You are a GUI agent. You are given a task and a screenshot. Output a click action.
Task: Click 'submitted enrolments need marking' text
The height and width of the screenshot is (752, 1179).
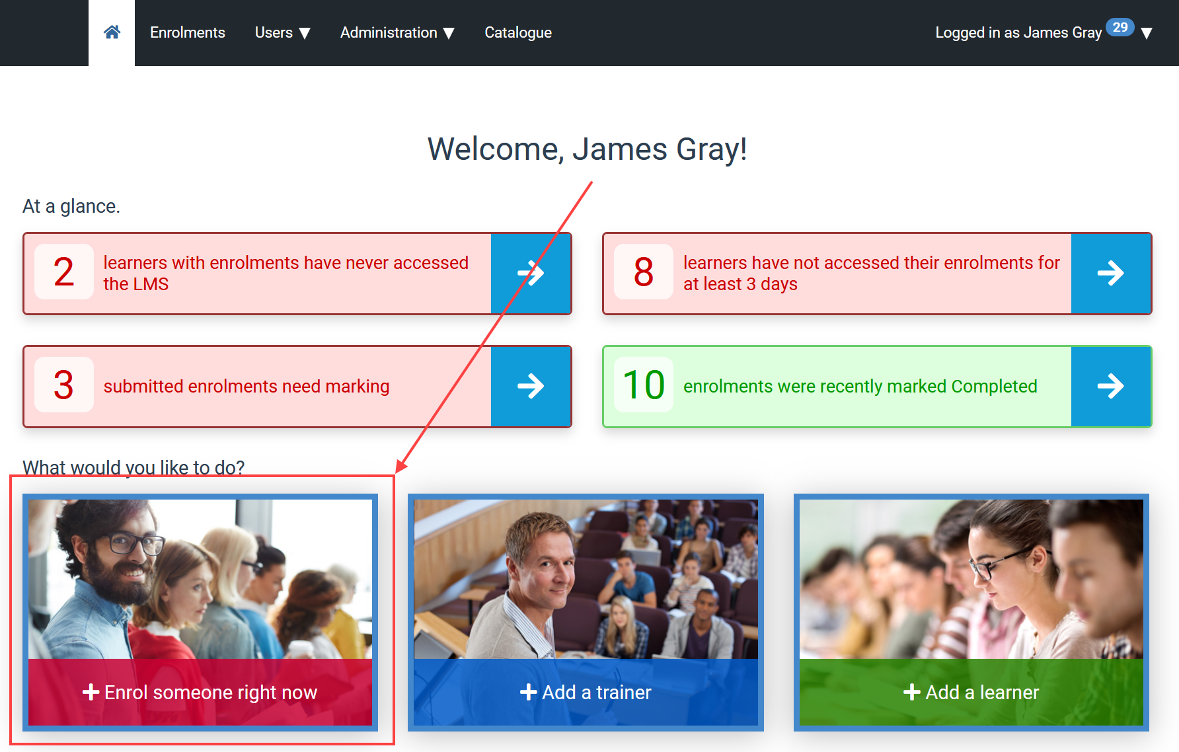(247, 387)
